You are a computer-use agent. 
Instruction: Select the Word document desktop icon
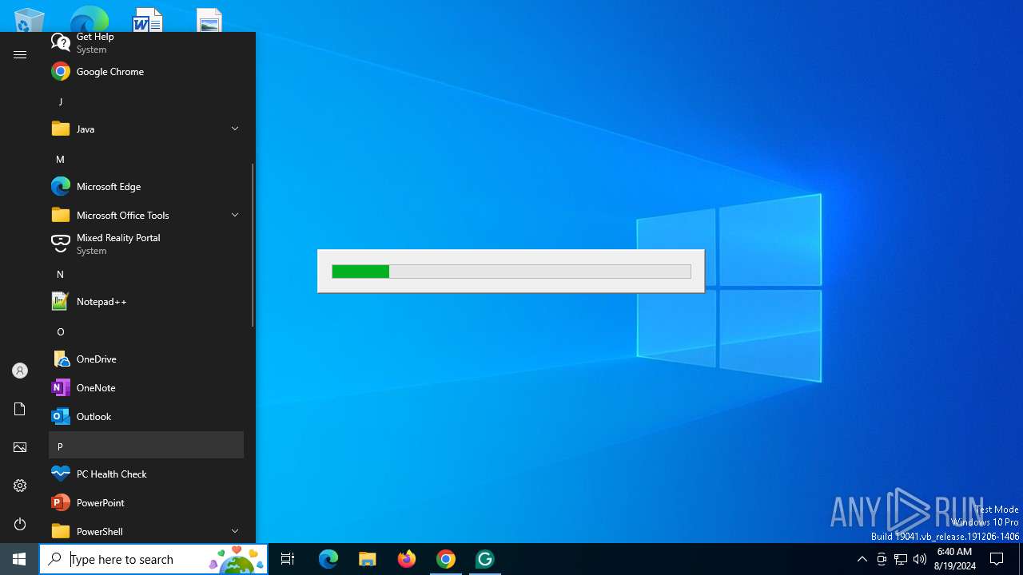click(x=147, y=20)
